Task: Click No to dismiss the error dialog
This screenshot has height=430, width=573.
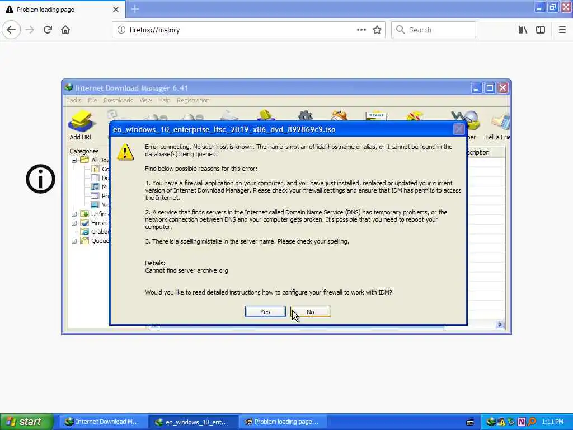Action: (x=311, y=311)
